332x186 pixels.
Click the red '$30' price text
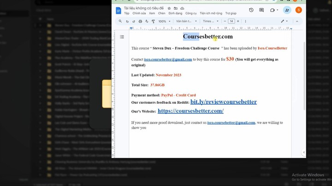coord(230,59)
